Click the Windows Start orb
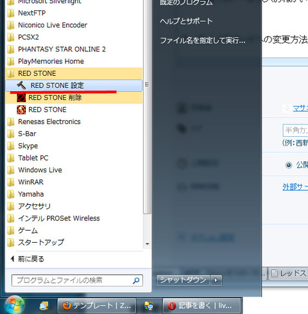The image size is (308, 314). 15,305
